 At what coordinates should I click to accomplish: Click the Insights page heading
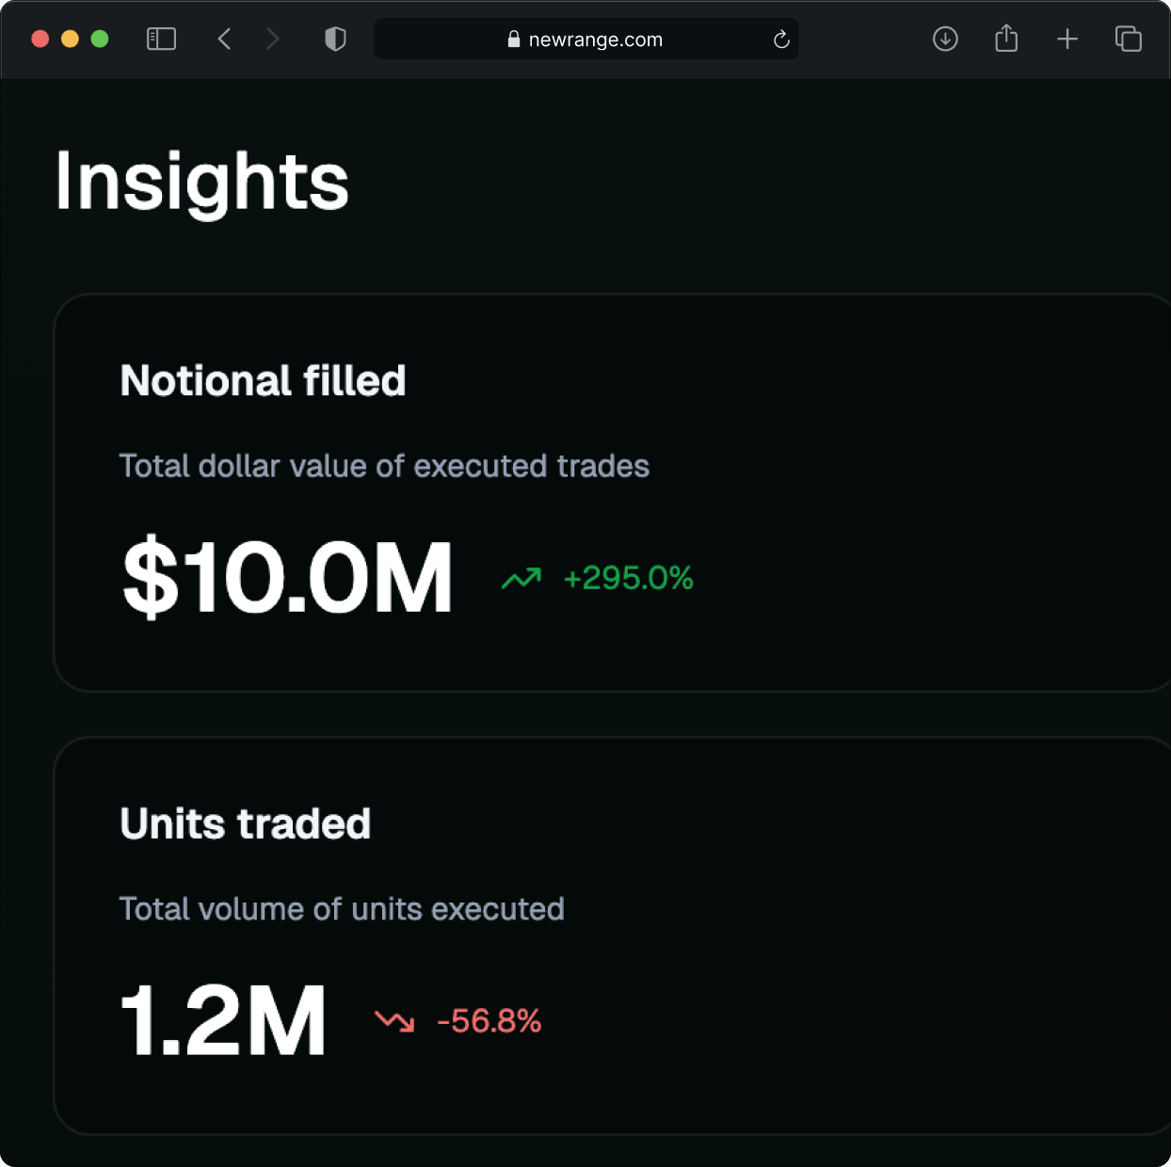pyautogui.click(x=201, y=181)
